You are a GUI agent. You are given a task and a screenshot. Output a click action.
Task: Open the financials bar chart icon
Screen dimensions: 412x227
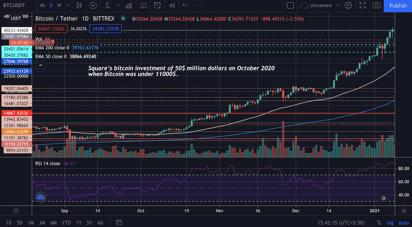tap(129, 5)
